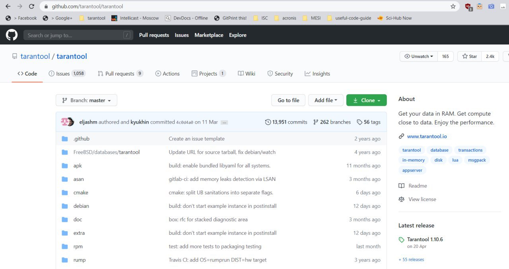Open the Projects tab
Screen dimensions: 509x269
pyautogui.click(x=208, y=74)
